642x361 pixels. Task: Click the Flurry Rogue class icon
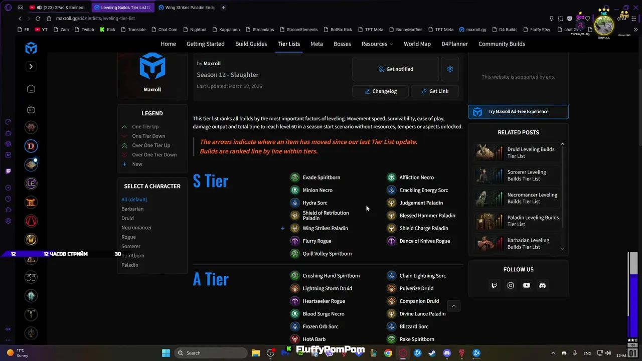pyautogui.click(x=295, y=241)
